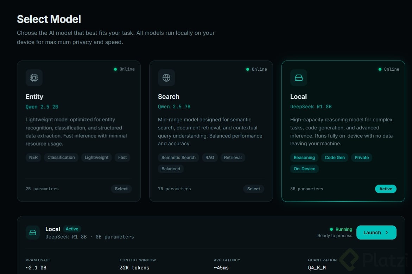
Task: Click the Local card drive icon
Action: pos(299,78)
